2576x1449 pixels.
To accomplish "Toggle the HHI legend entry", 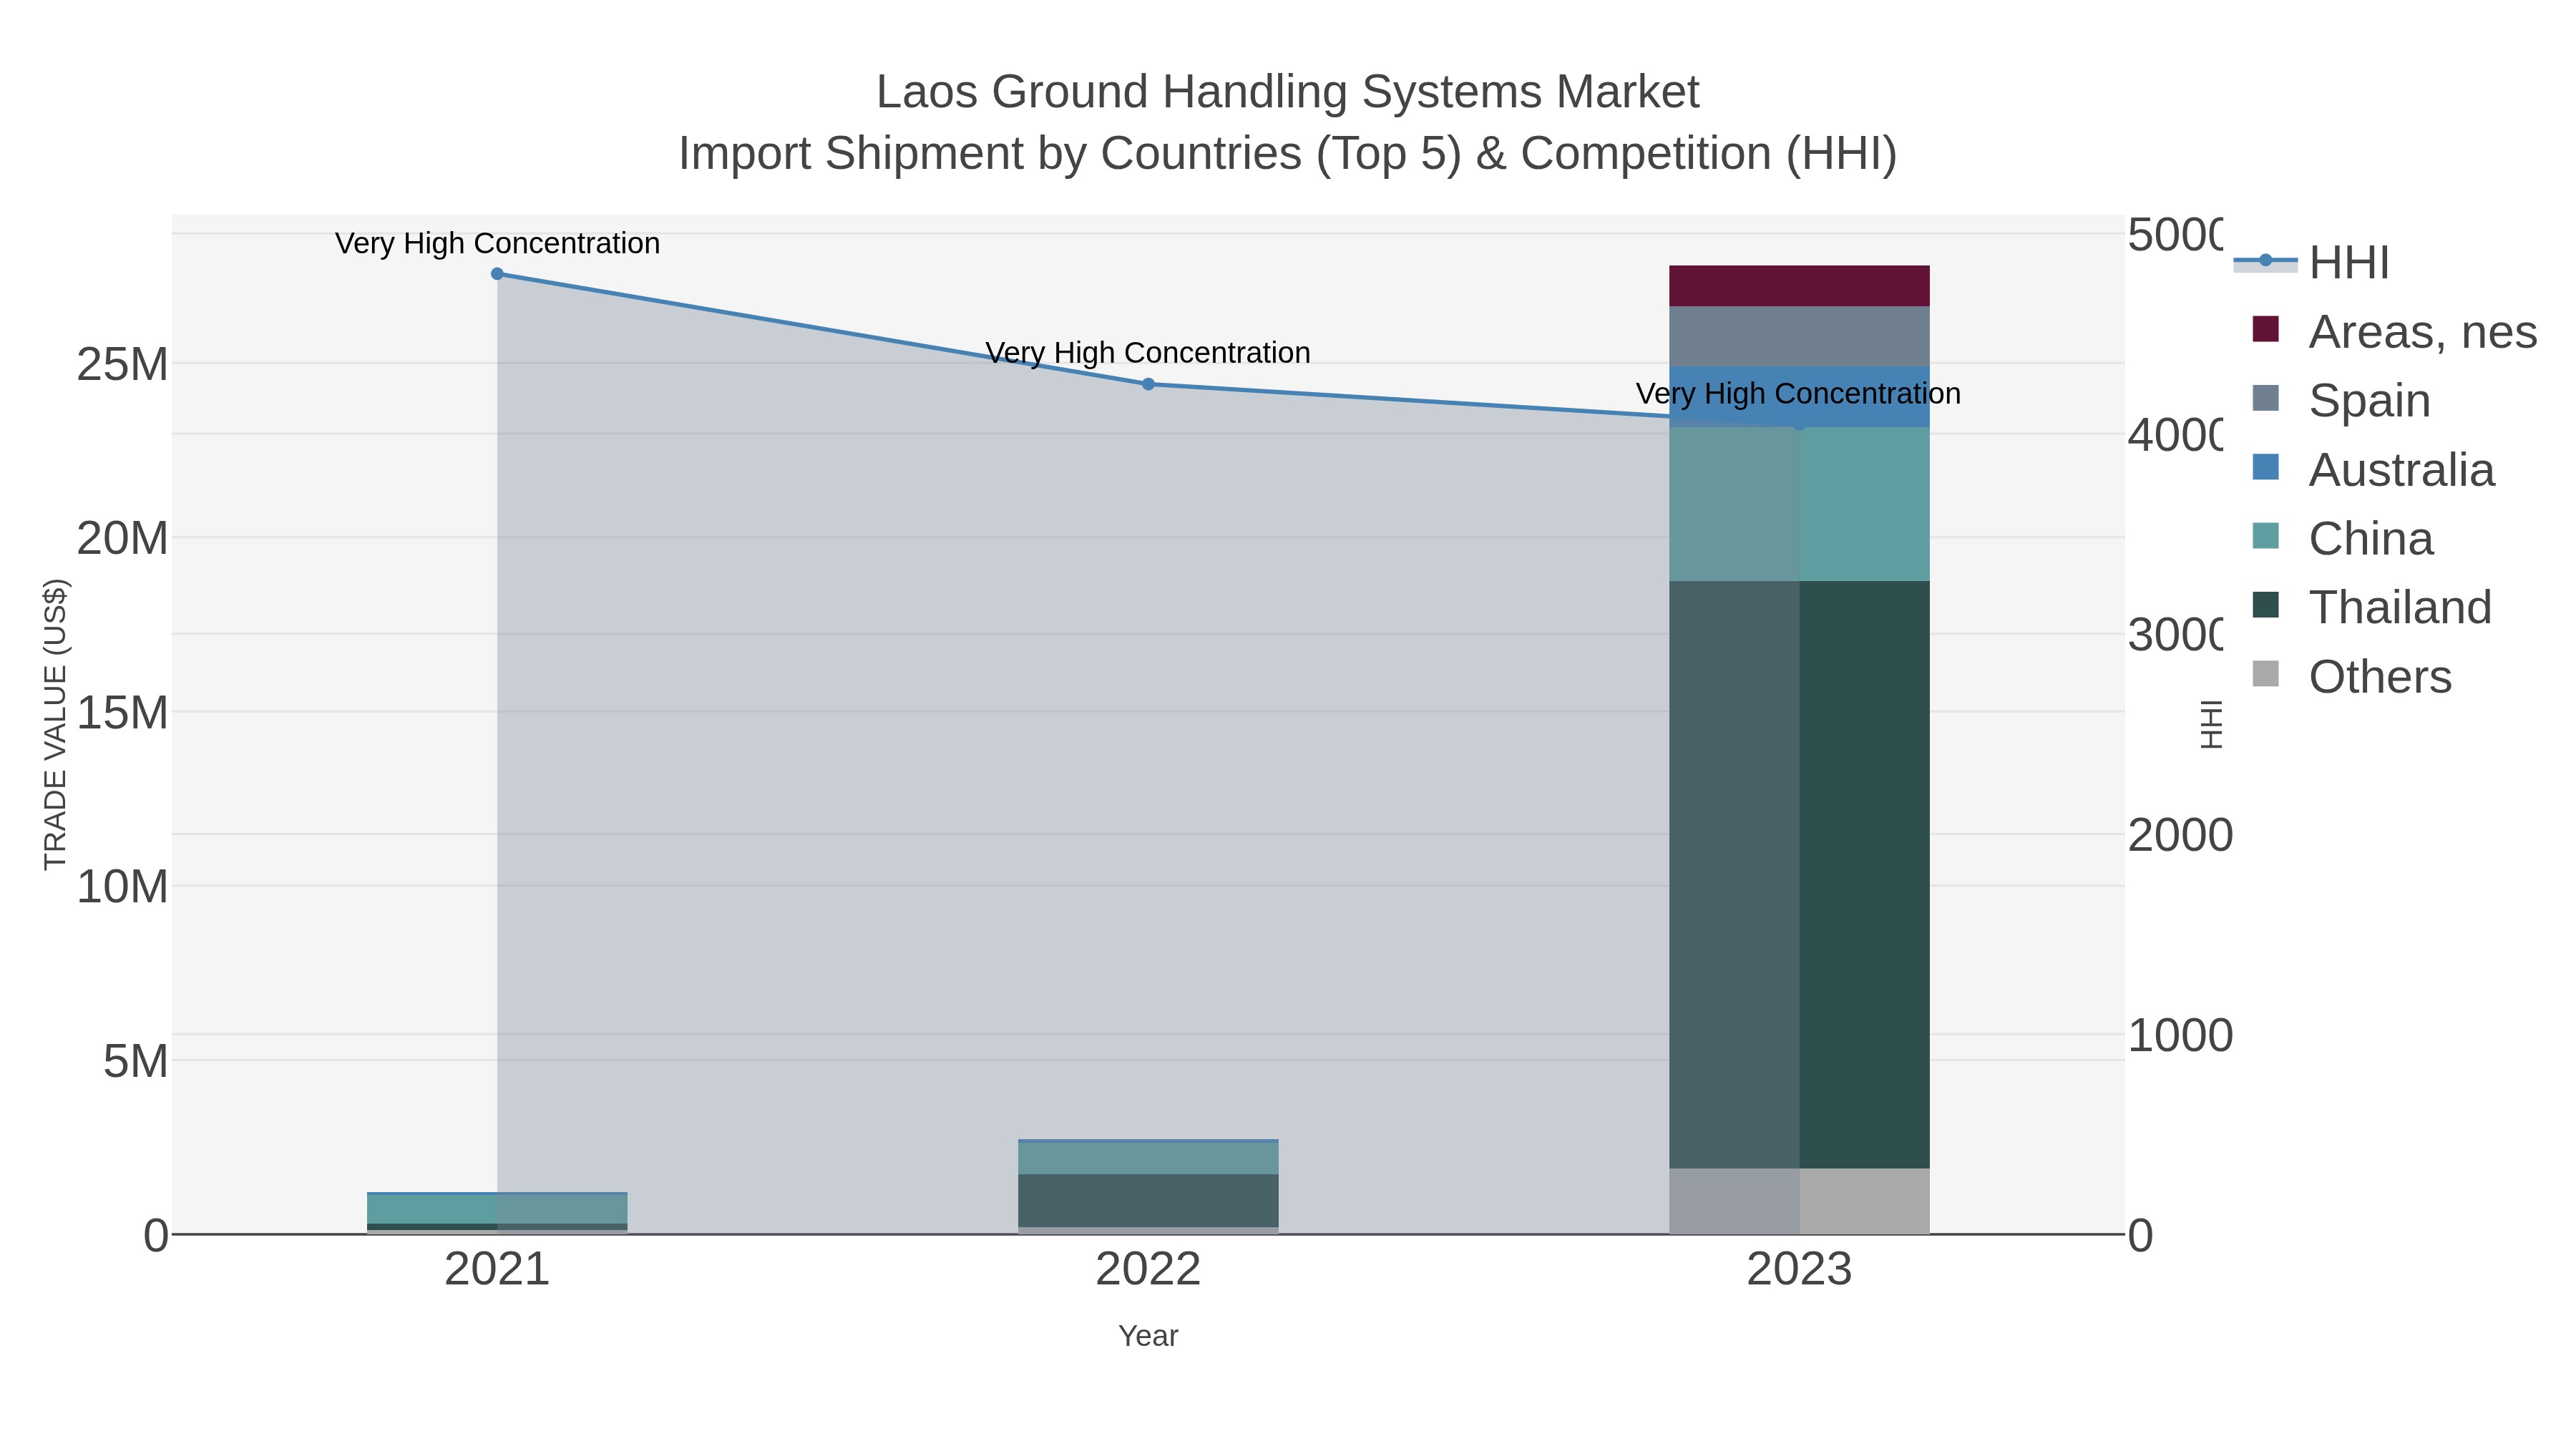I will tap(2312, 263).
